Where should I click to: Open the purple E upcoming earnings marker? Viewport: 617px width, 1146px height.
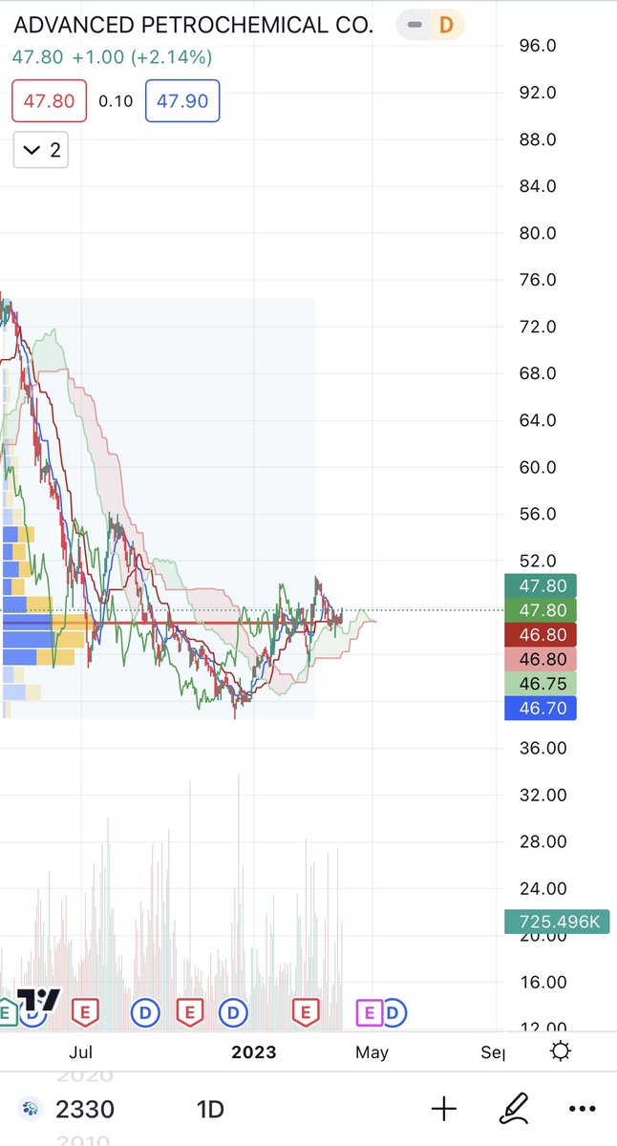click(368, 1011)
